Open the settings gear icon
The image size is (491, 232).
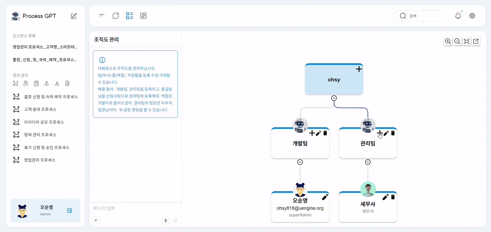coord(472,16)
